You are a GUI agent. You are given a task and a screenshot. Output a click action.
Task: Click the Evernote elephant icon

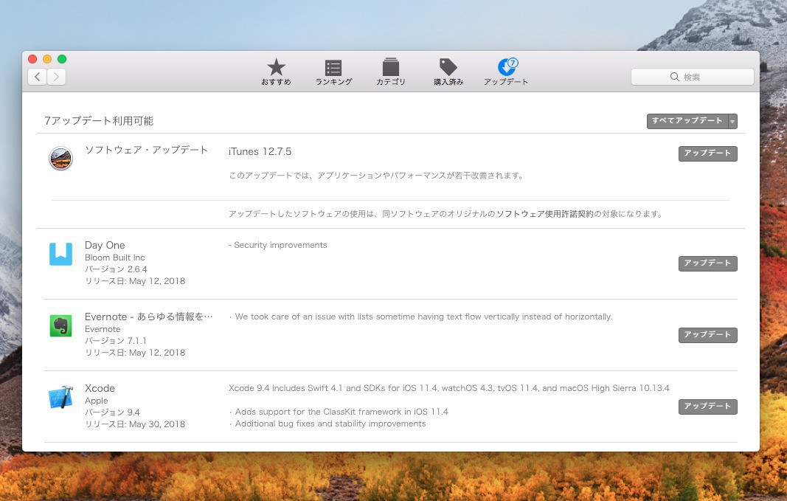[x=60, y=326]
